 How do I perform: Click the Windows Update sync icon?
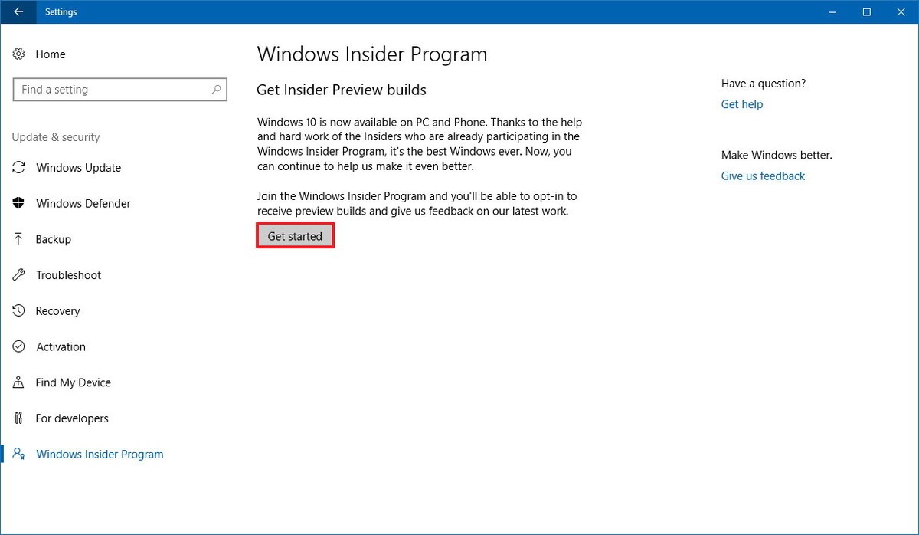click(19, 168)
